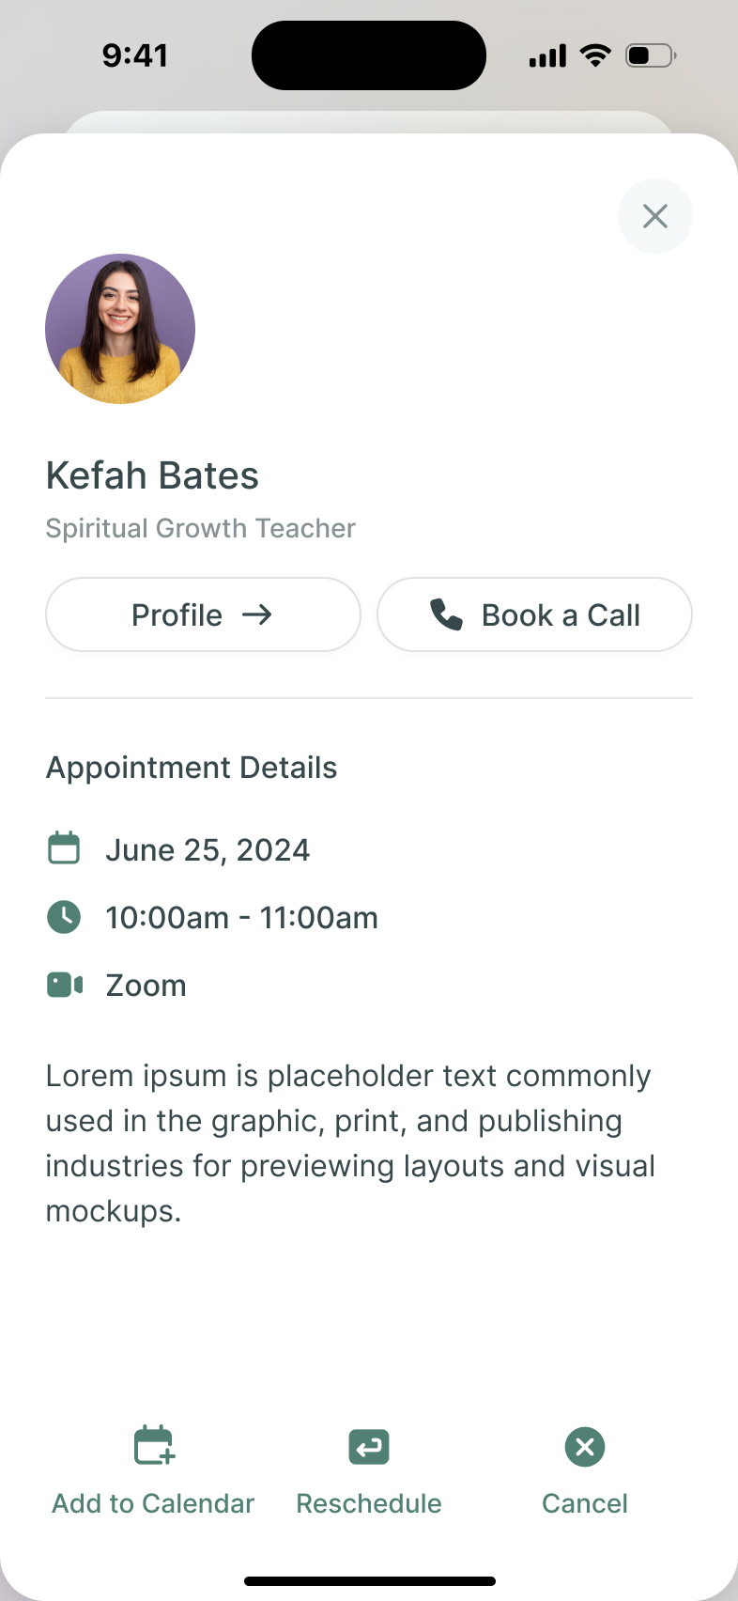The width and height of the screenshot is (738, 1601).
Task: Tap the video camera icon beside Zoom
Action: [x=65, y=985]
